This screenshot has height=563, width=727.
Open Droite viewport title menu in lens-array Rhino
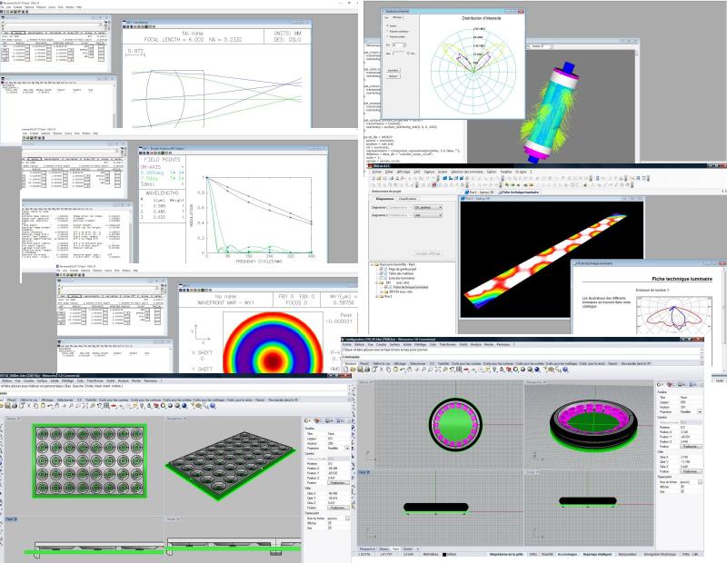pyautogui.click(x=172, y=519)
